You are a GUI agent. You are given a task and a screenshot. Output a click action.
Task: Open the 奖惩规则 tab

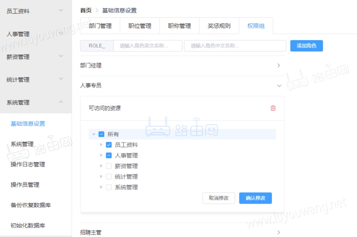pos(219,26)
